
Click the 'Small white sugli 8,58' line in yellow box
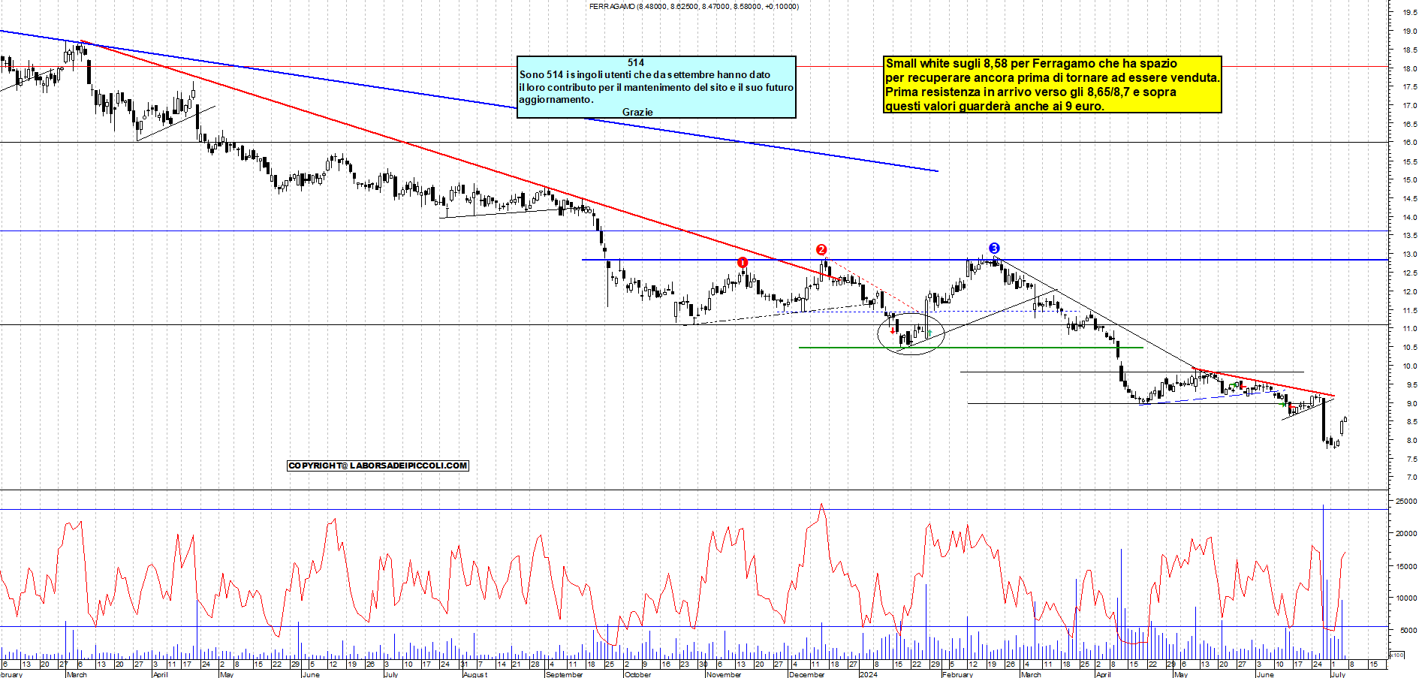(x=1032, y=63)
